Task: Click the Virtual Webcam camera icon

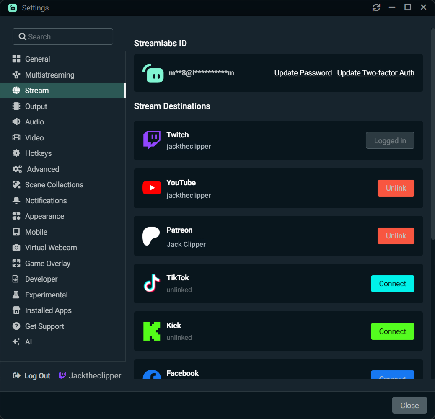Action: pyautogui.click(x=16, y=247)
